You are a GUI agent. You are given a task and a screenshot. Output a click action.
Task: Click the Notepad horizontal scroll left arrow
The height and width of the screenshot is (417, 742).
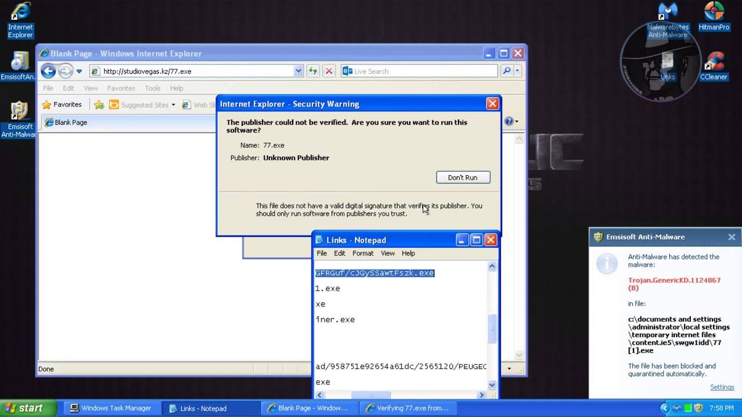click(x=319, y=395)
